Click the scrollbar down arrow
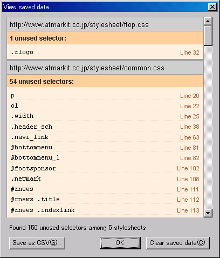This screenshot has height=258, width=220. click(x=208, y=213)
